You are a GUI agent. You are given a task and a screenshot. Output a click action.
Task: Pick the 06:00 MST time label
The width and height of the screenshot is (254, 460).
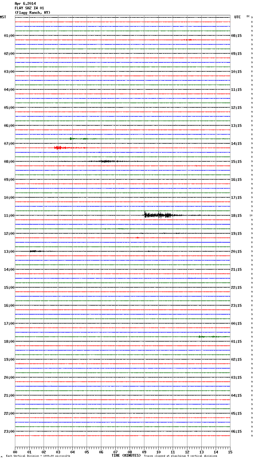click(x=9, y=126)
